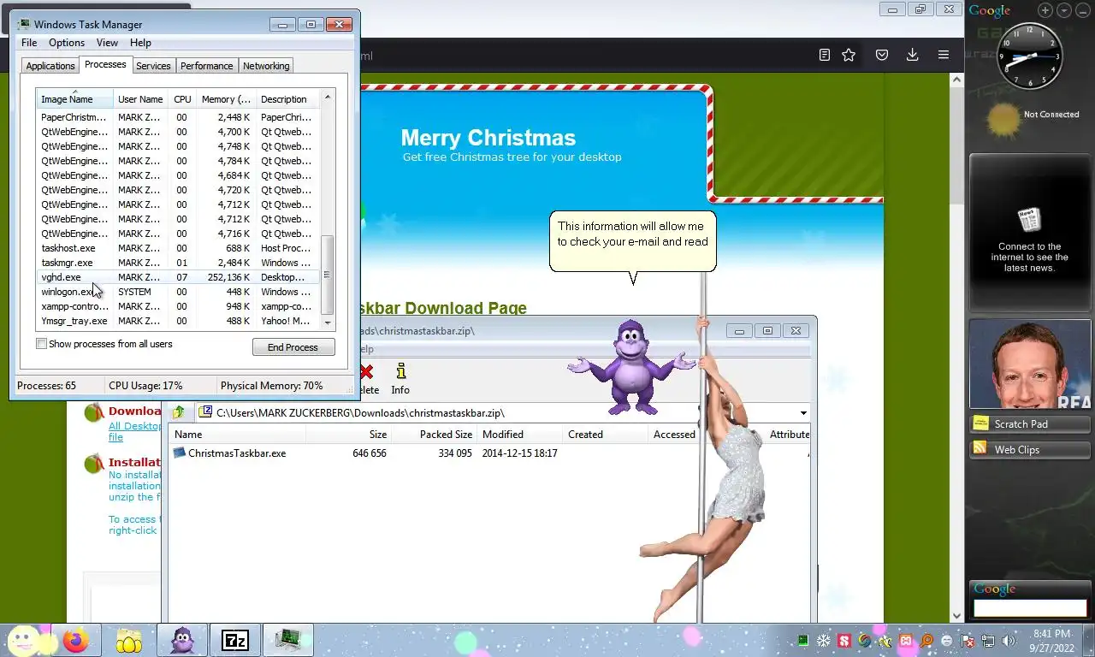The height and width of the screenshot is (657, 1095).
Task: Click the snowflake tray icon
Action: coord(824,640)
